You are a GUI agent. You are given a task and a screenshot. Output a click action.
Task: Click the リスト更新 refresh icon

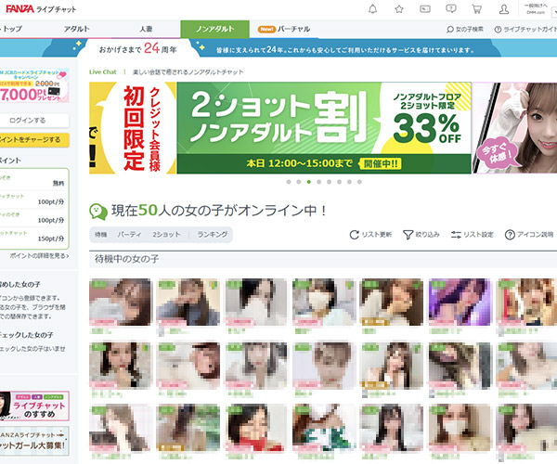(355, 235)
